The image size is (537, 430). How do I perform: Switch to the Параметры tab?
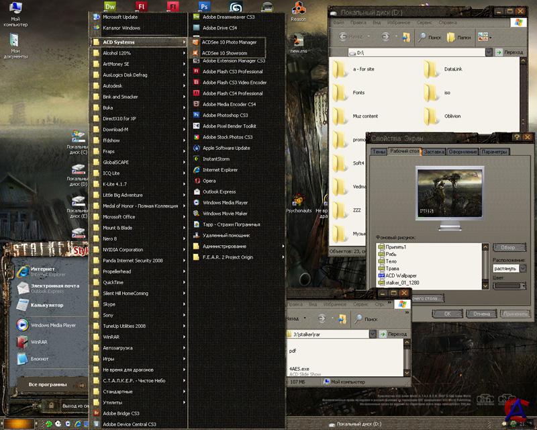click(x=494, y=152)
